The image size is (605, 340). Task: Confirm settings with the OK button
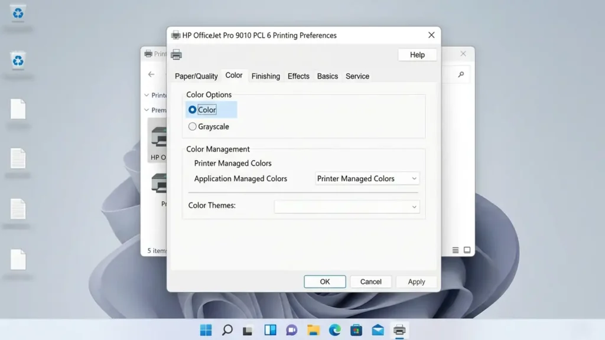[324, 282]
